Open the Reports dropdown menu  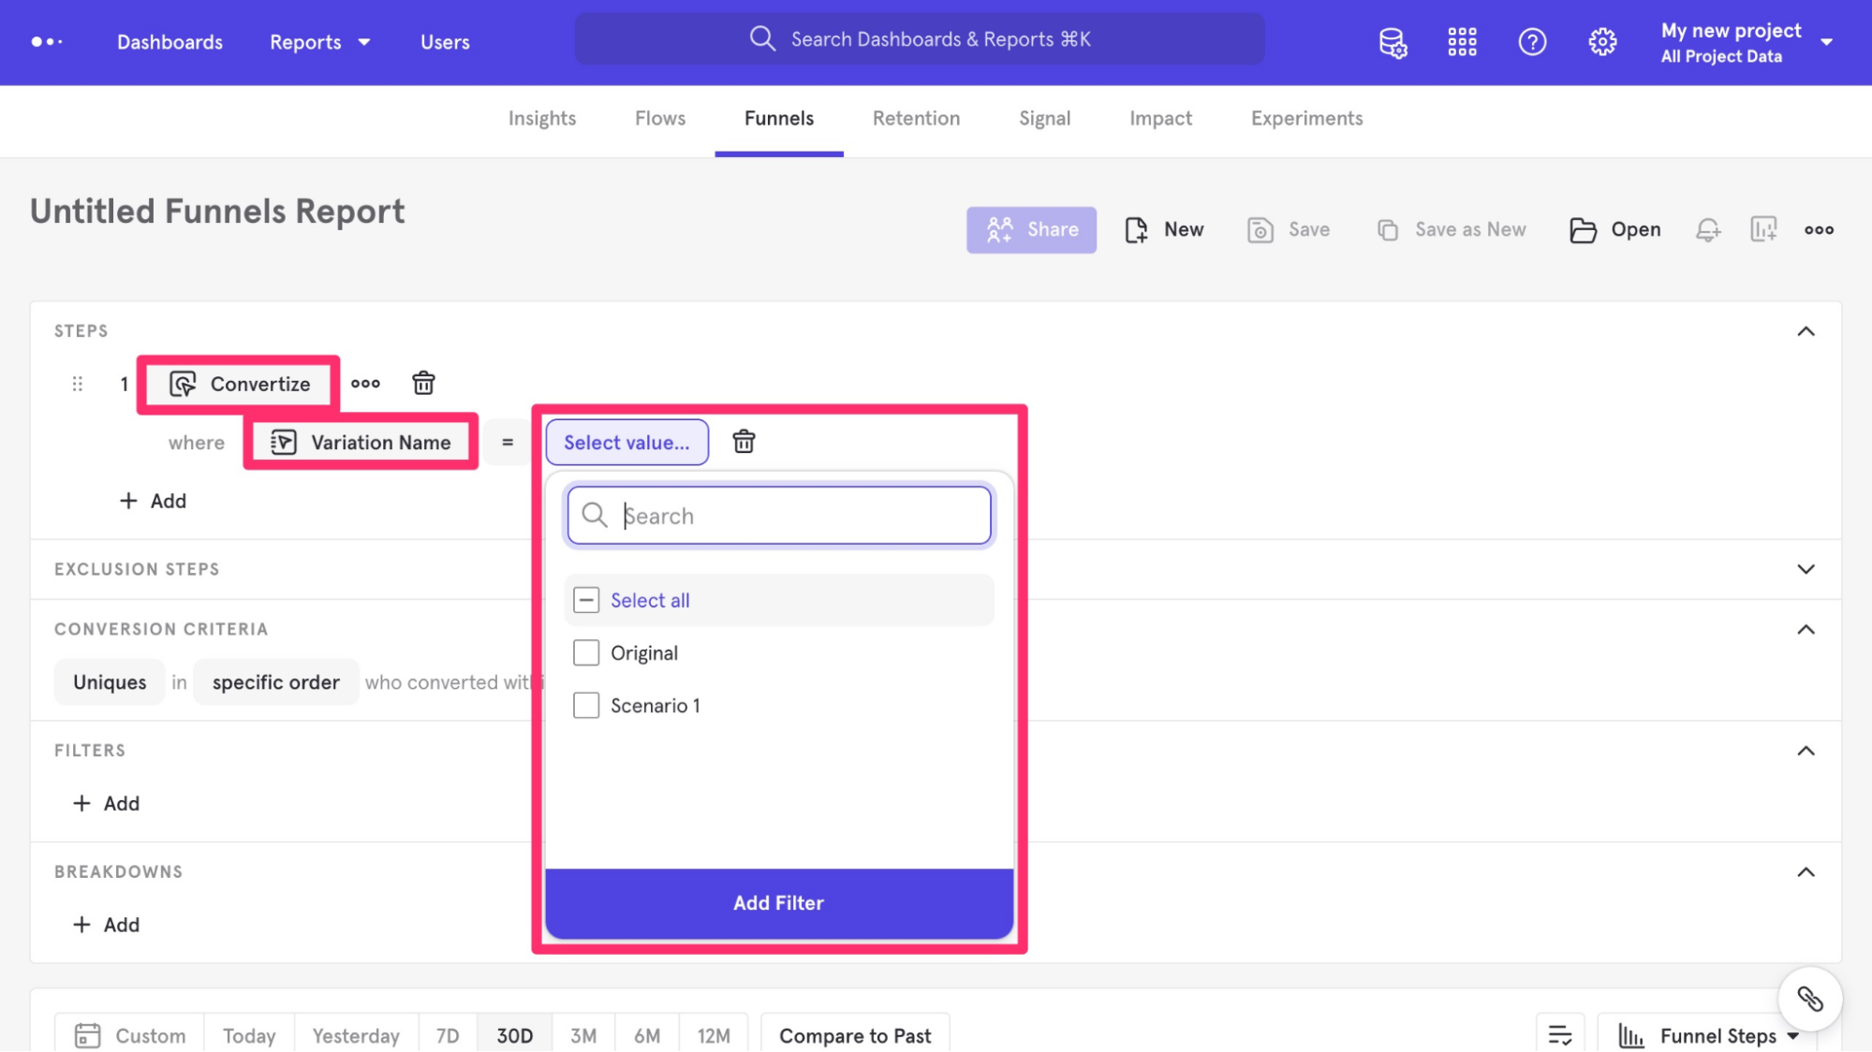[320, 42]
